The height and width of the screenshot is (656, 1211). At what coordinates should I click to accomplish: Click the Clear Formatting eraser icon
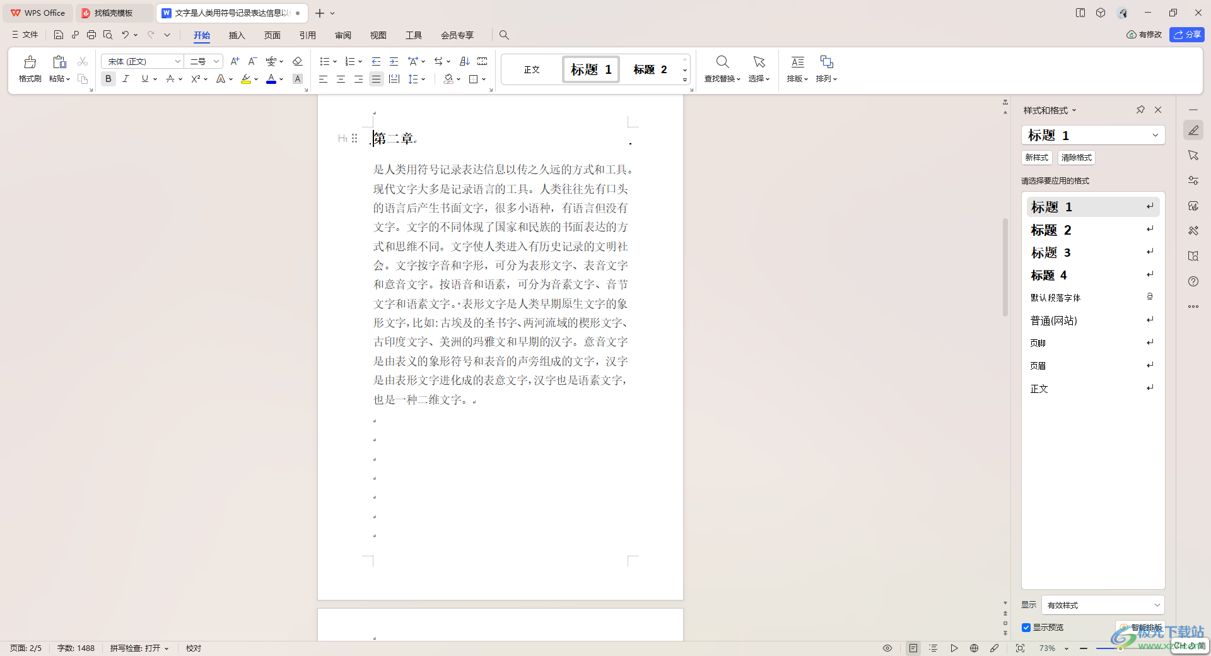coord(298,61)
